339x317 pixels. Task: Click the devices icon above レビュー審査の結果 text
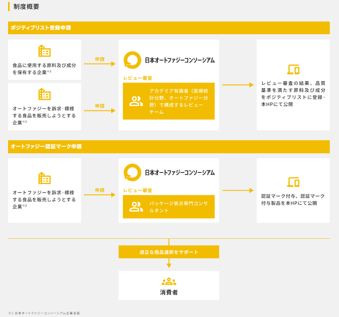(x=293, y=69)
